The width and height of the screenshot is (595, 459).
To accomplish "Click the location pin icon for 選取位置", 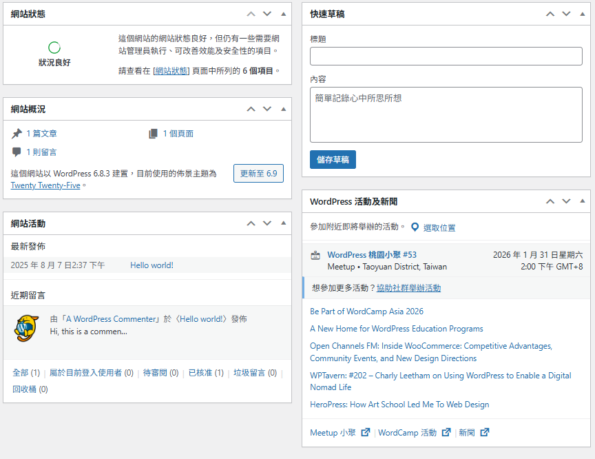I will click(415, 227).
